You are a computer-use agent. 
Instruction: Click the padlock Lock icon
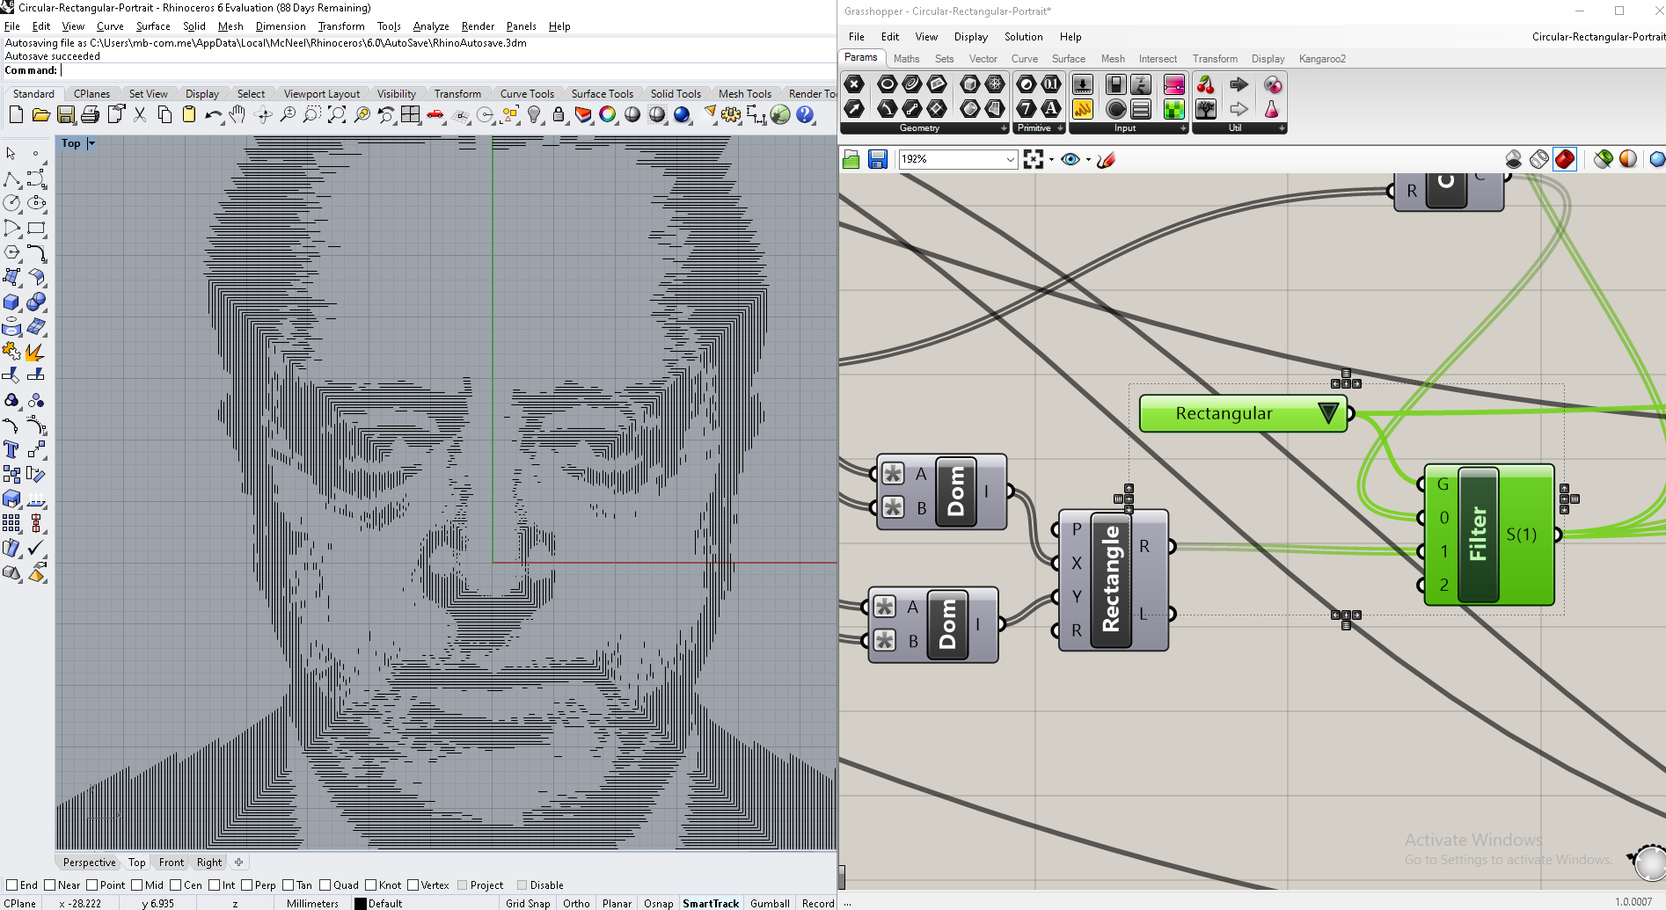click(x=559, y=115)
